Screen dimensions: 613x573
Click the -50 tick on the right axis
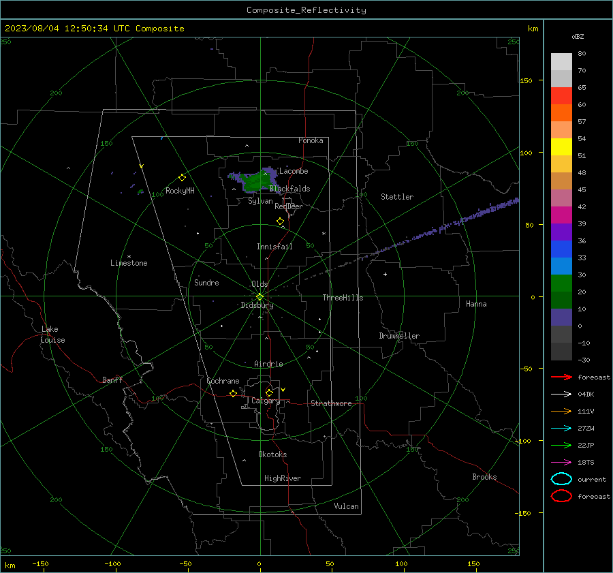(x=527, y=369)
